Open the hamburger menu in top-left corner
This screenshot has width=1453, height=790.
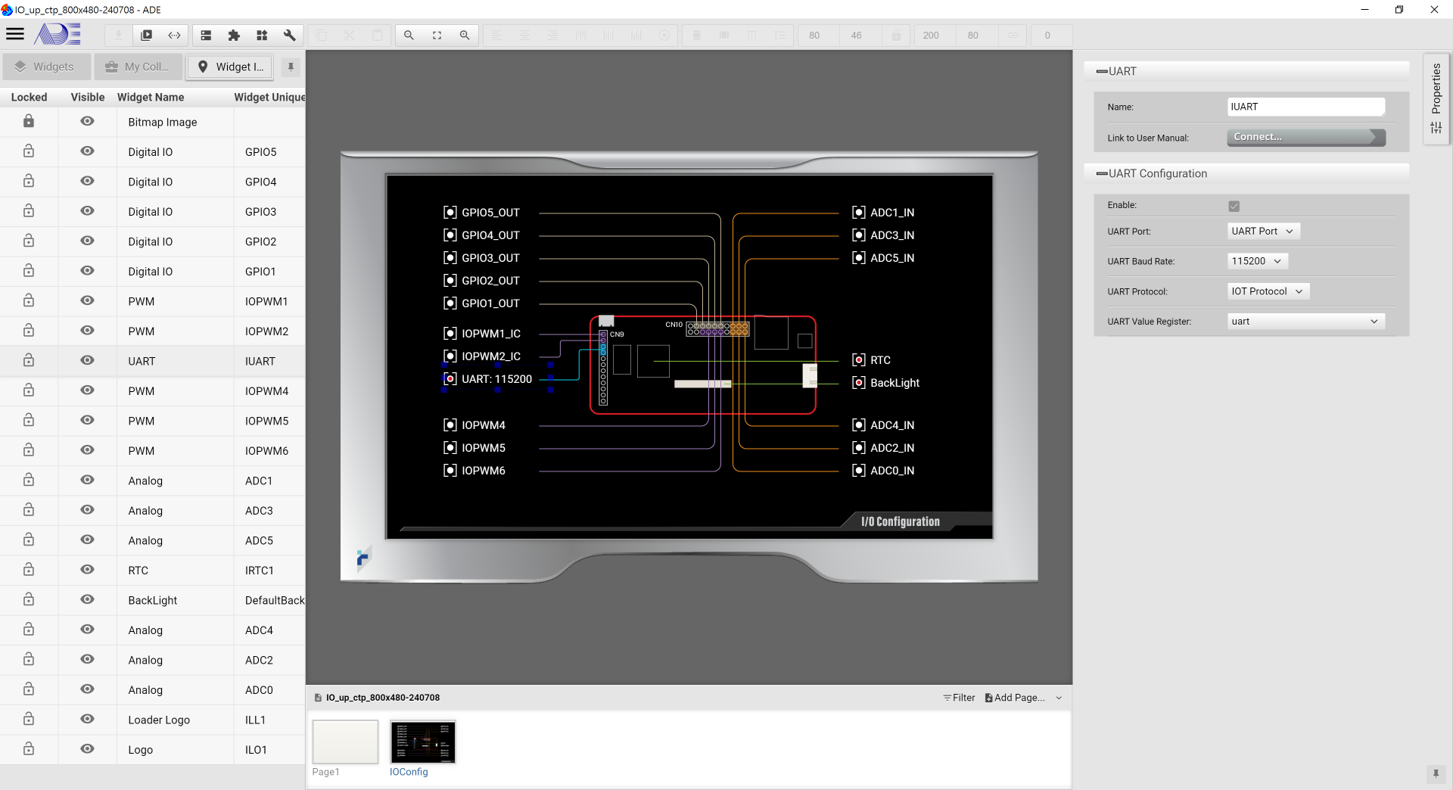click(15, 33)
